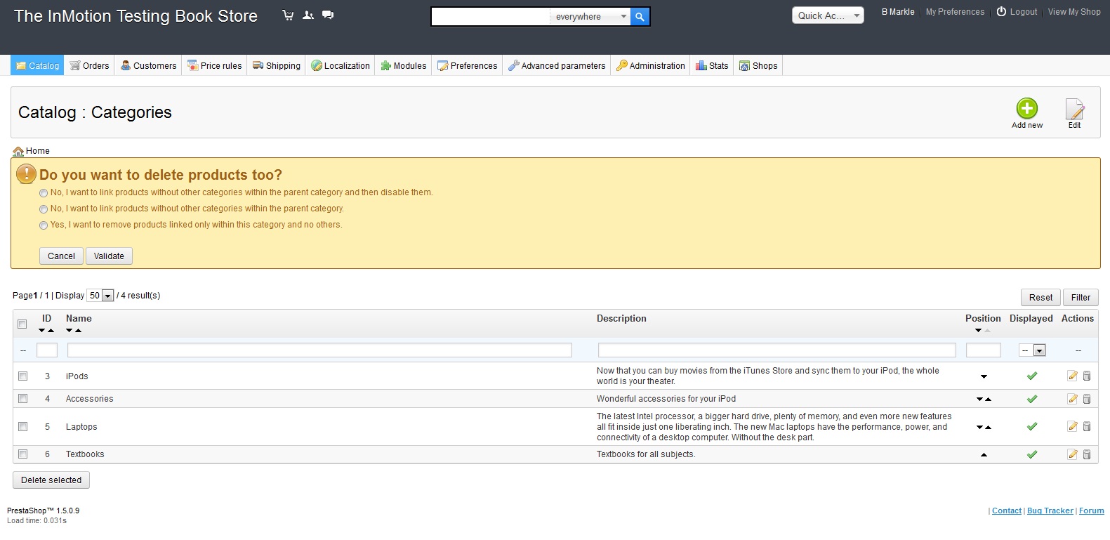
Task: Sort Name column ascending arrow
Action: click(79, 330)
